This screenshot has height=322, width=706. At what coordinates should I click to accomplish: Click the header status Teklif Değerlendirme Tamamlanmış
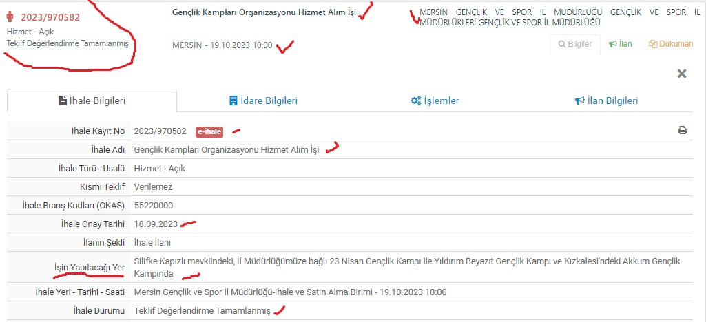(68, 43)
